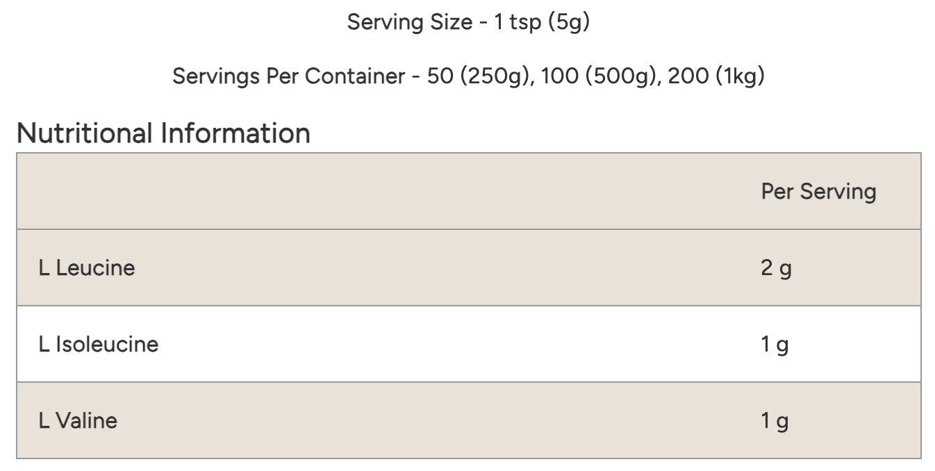
Task: Click the 1 g value for L Valine
Action: tap(775, 421)
